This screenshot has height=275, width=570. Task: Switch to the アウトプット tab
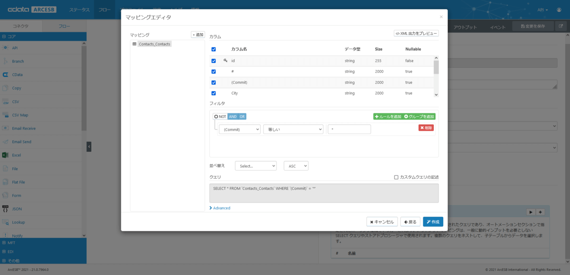[465, 27]
